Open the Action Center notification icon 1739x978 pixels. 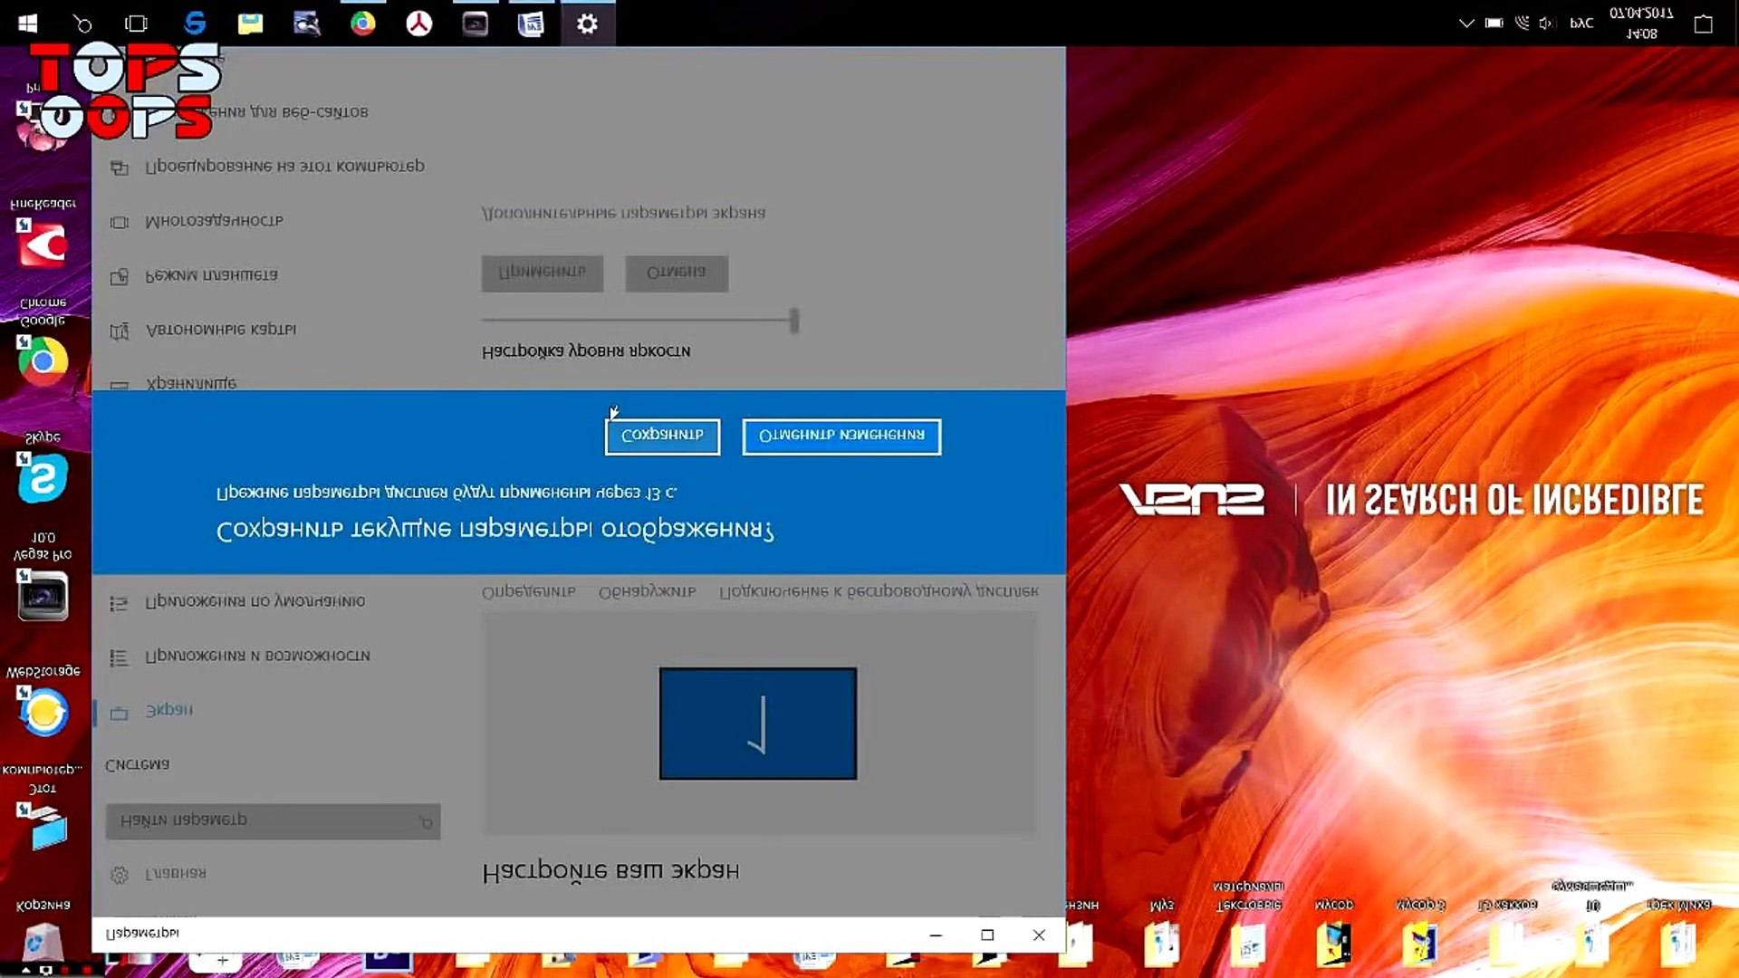point(1703,24)
